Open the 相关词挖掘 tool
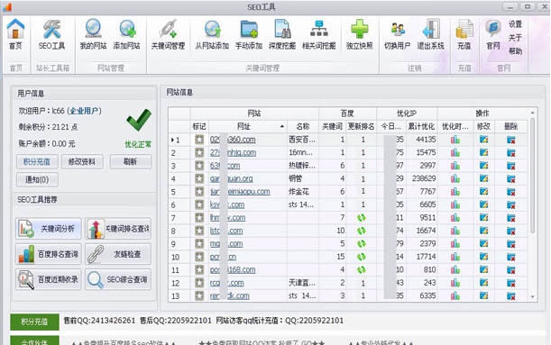The image size is (551, 345). [319, 34]
